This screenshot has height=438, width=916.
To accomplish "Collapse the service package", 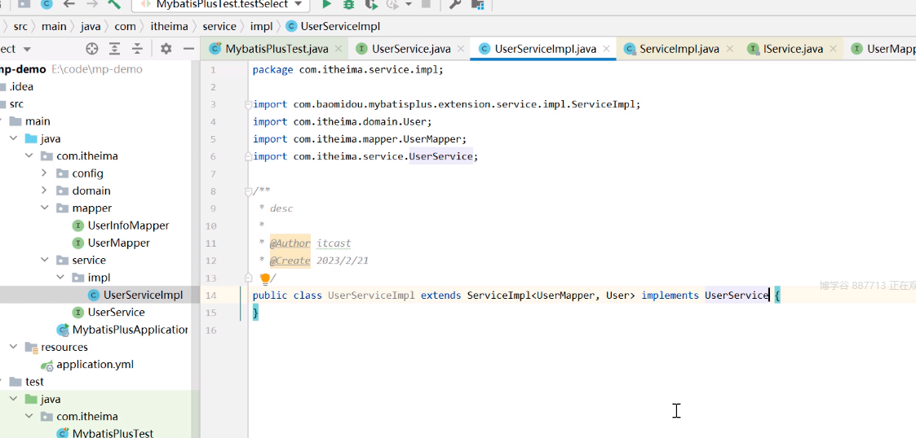I will pos(44,261).
